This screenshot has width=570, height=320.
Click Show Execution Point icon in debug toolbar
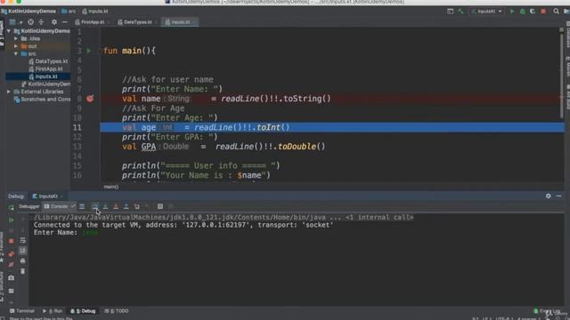click(82, 206)
